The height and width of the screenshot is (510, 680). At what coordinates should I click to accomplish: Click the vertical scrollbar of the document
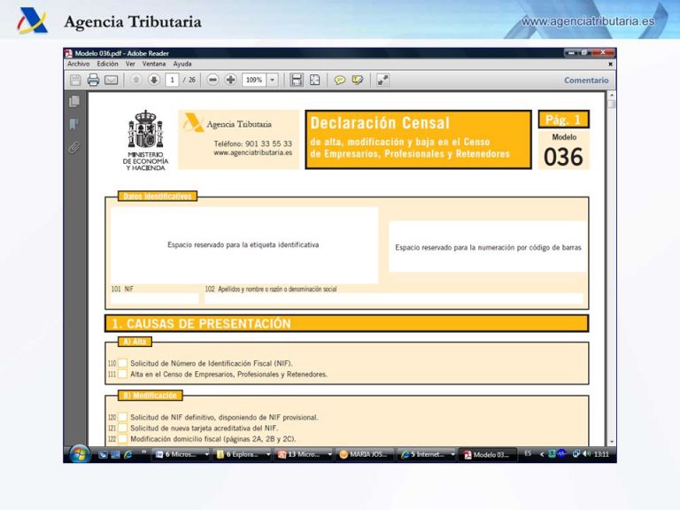611,266
